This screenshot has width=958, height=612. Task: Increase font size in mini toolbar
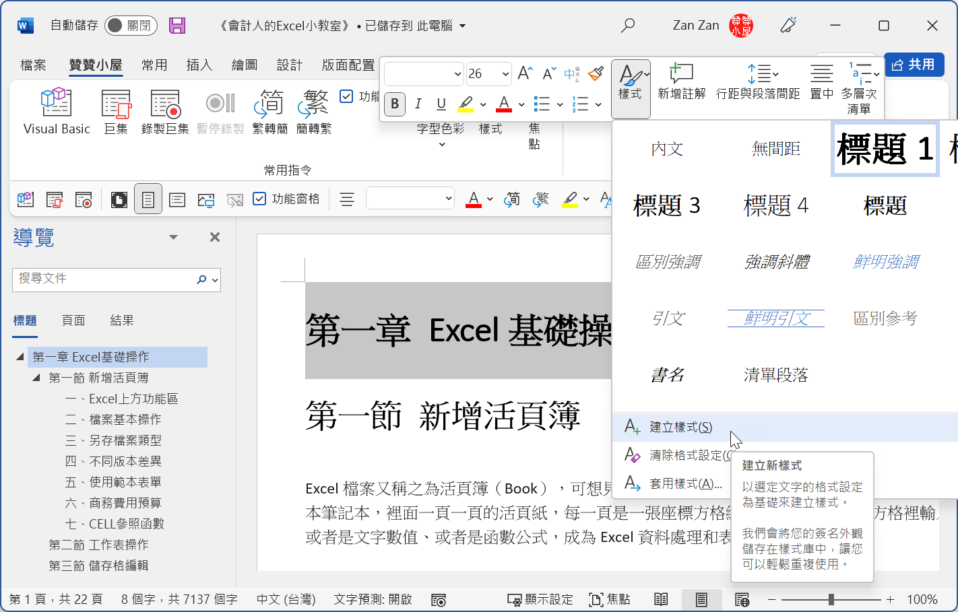[525, 73]
